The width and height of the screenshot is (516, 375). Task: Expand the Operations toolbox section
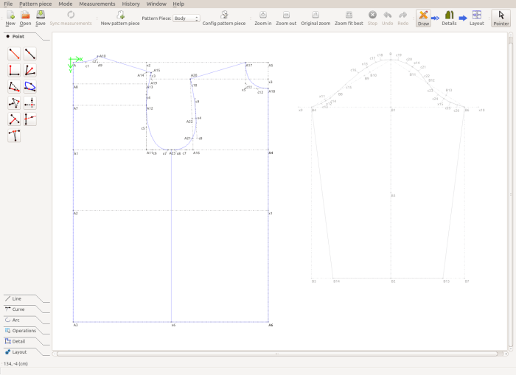(x=23, y=331)
